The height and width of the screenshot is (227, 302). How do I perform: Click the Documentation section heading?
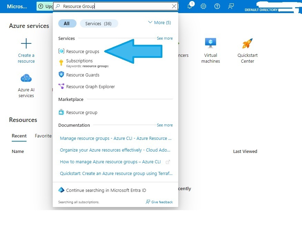[74, 125]
